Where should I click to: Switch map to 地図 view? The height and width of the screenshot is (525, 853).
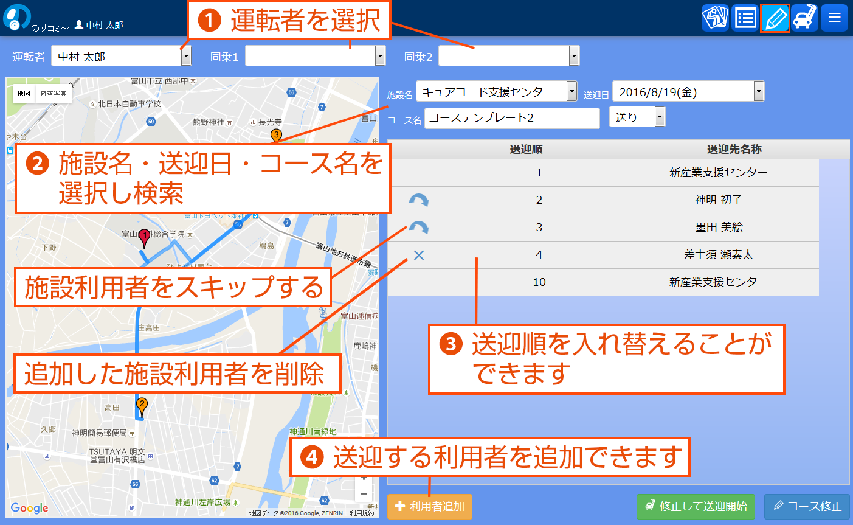click(x=24, y=94)
